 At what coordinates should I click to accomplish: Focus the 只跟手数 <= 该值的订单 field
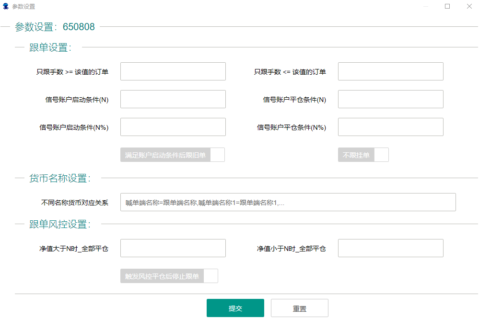pyautogui.click(x=390, y=71)
